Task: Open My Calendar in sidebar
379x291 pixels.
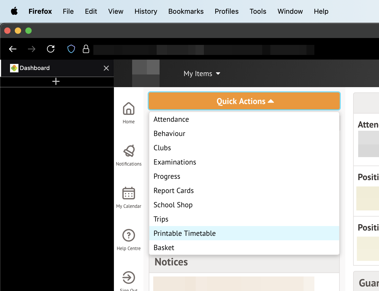Action: [129, 198]
